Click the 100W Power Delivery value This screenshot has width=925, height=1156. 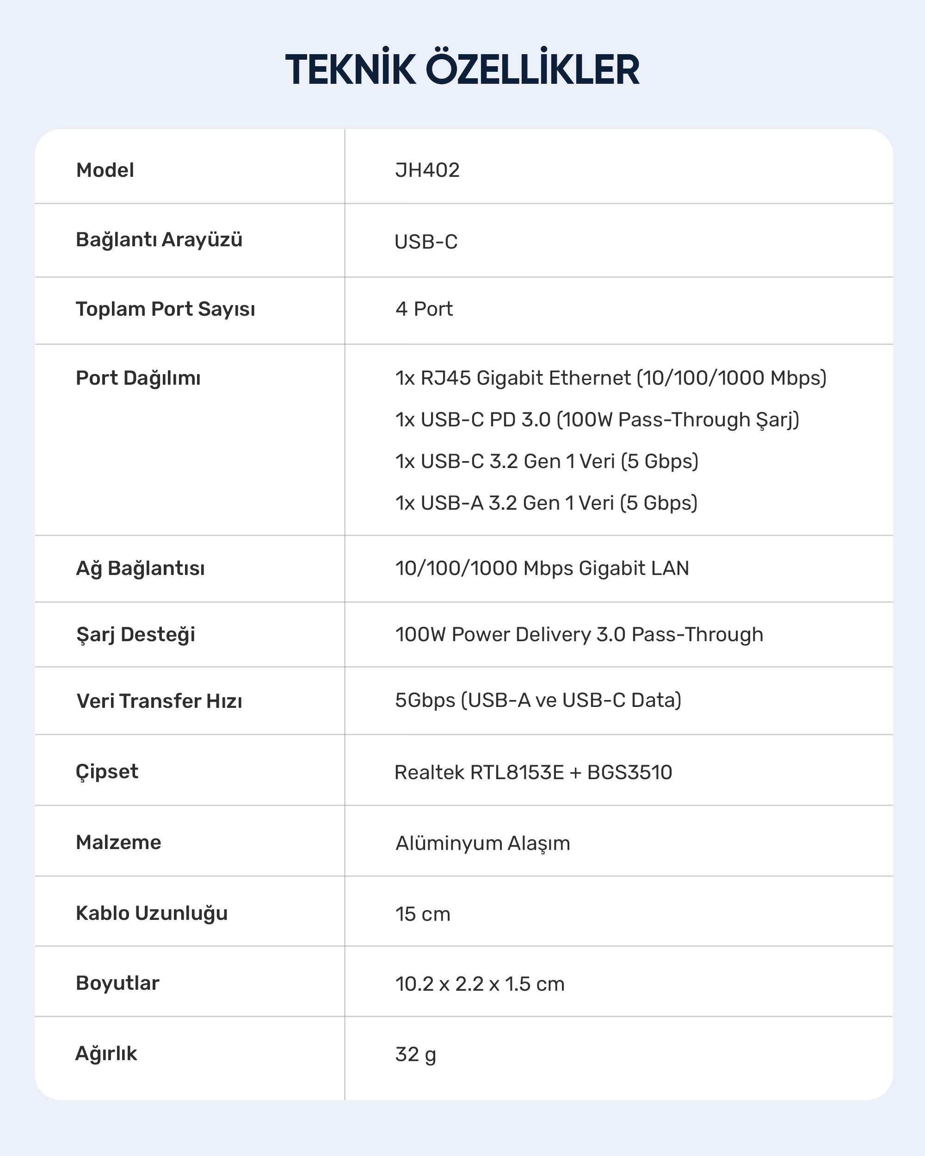(579, 634)
